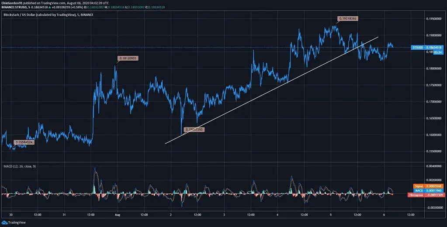Click the 0.17000000 price axis label

click(x=433, y=102)
